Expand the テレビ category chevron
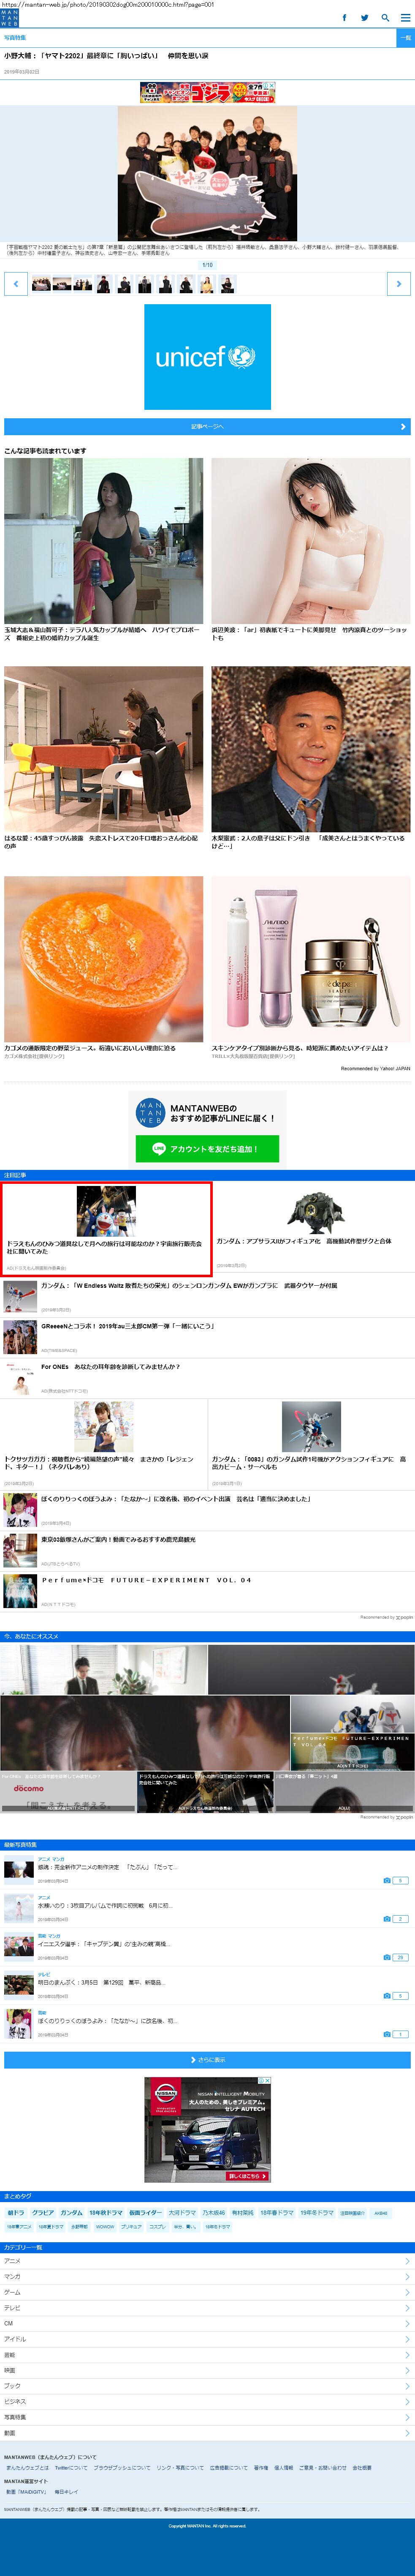The image size is (415, 2576). point(407,2308)
